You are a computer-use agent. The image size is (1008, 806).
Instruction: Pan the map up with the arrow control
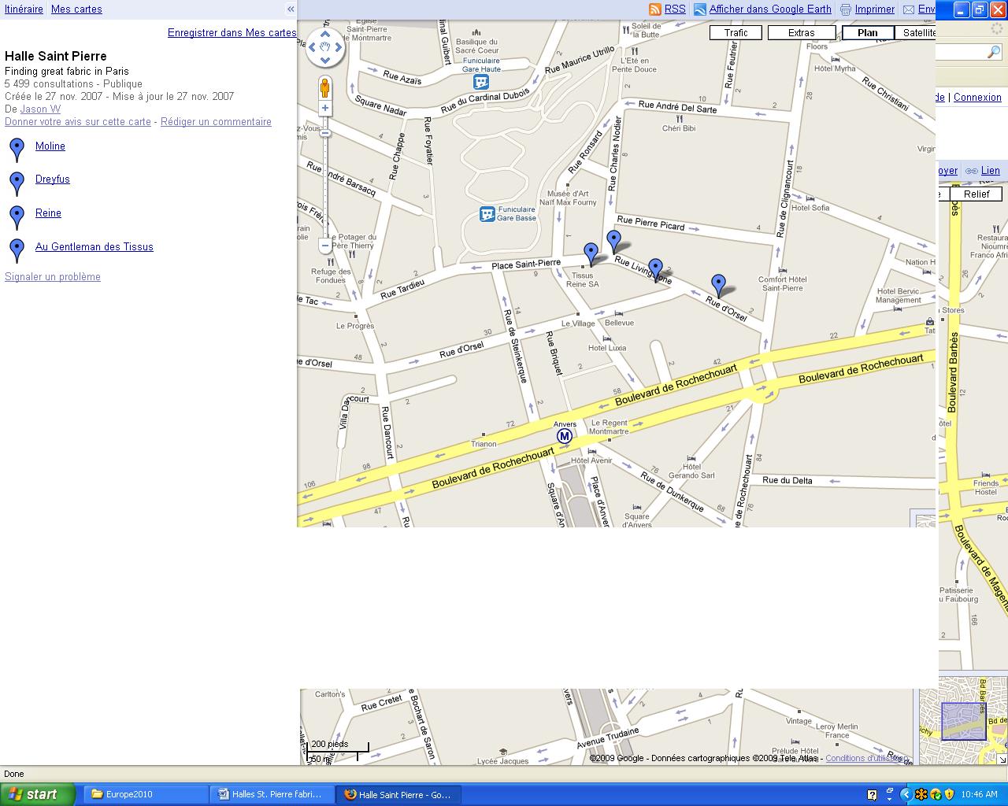(325, 34)
